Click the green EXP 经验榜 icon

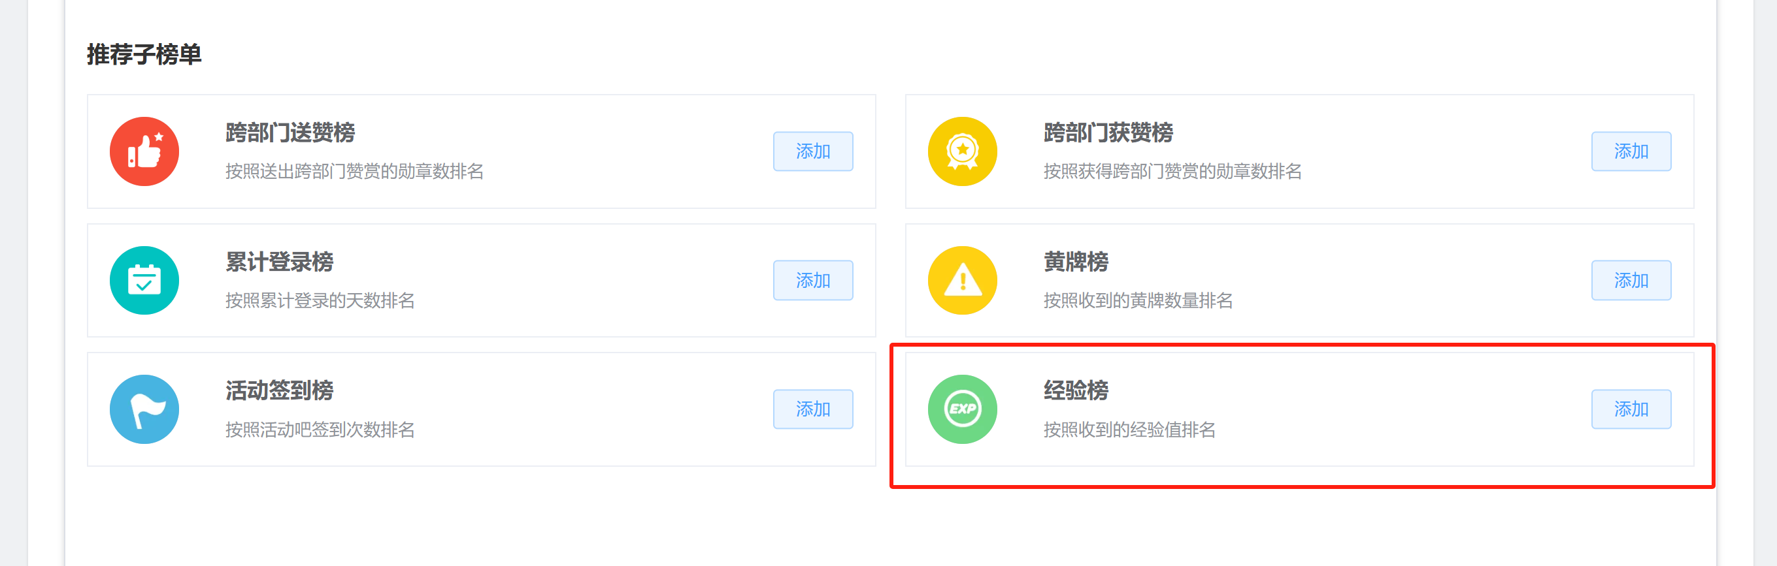(962, 409)
